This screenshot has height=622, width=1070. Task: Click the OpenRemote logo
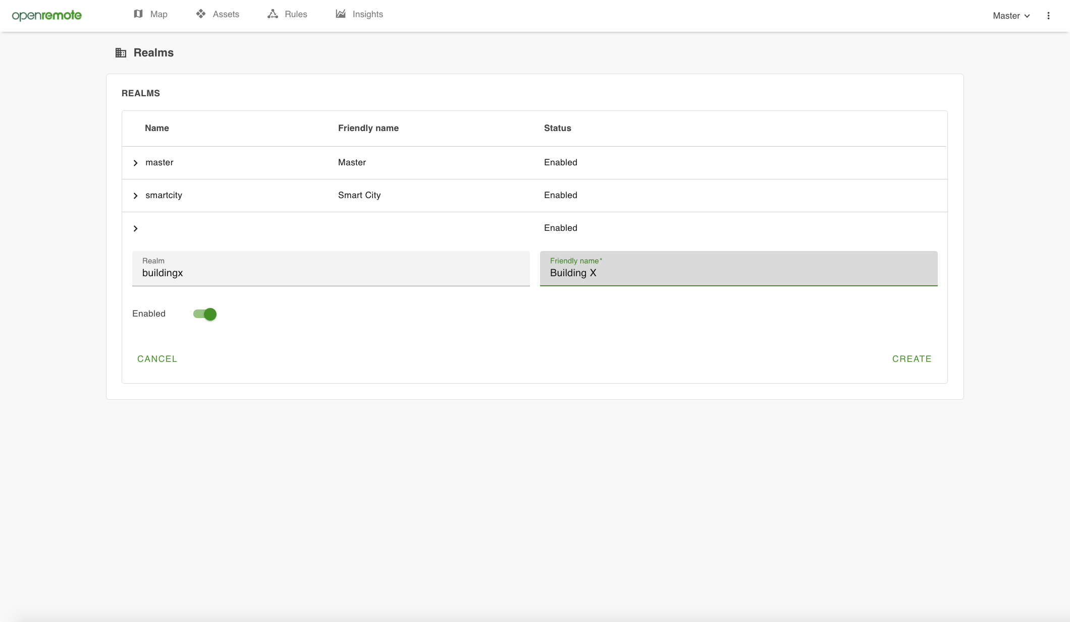[46, 15]
